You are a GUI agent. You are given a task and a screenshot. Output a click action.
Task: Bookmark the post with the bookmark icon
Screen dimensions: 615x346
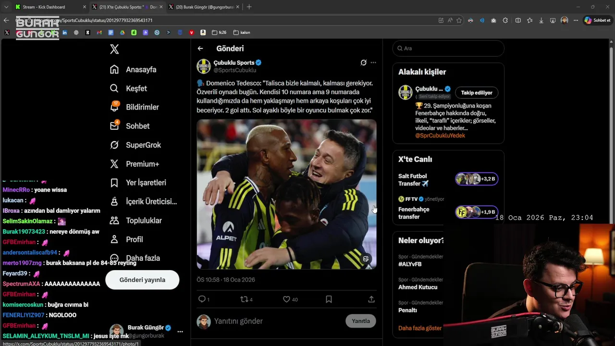pyautogui.click(x=329, y=299)
